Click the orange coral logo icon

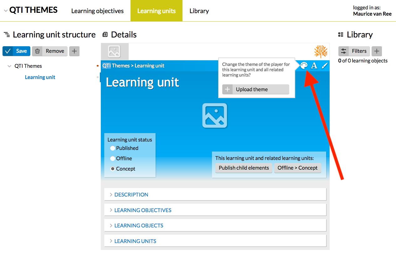pos(321,52)
